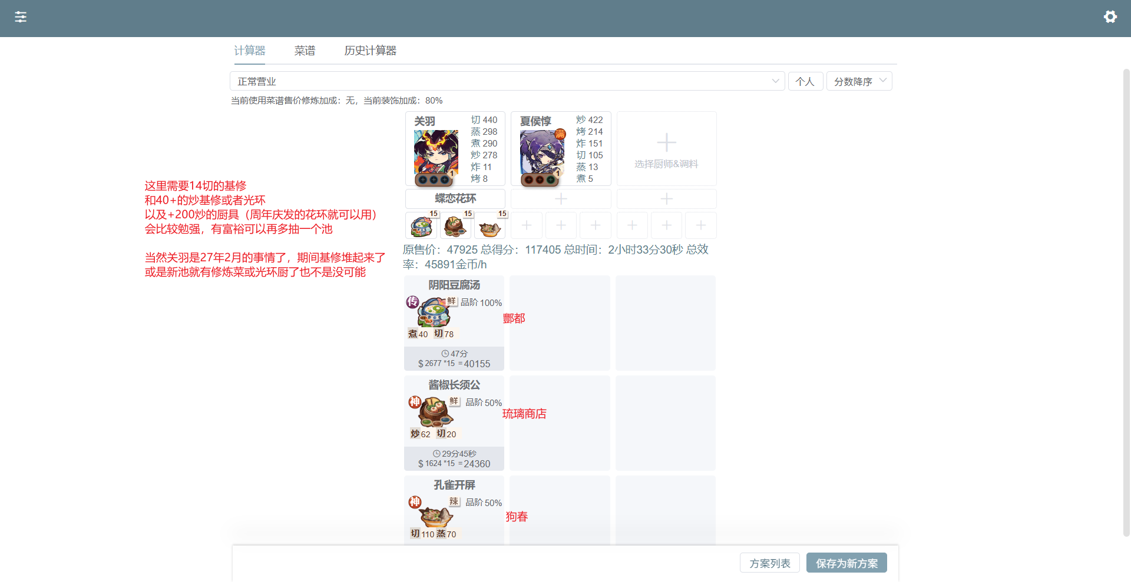Click the 炒 62 requirement on 酱椒长须公

point(421,434)
